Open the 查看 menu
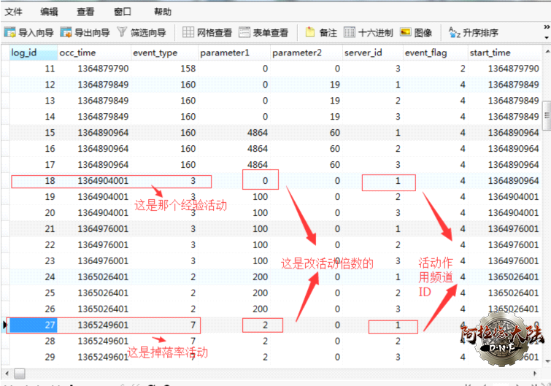Image resolution: width=551 pixels, height=386 pixels. pyautogui.click(x=85, y=12)
